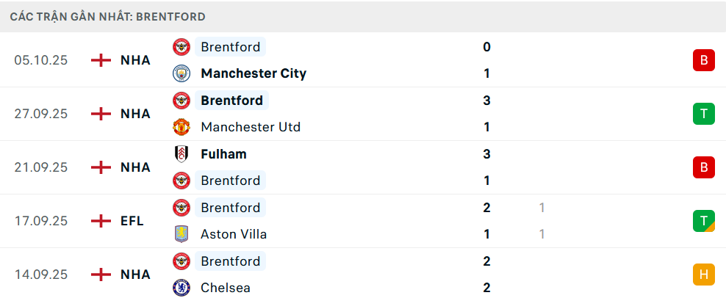The height and width of the screenshot is (298, 726).
Task: Open the Manchester City team link
Action: click(254, 73)
